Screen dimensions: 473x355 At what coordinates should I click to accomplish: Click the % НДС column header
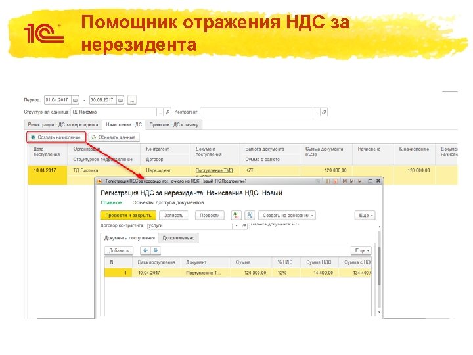(x=284, y=262)
